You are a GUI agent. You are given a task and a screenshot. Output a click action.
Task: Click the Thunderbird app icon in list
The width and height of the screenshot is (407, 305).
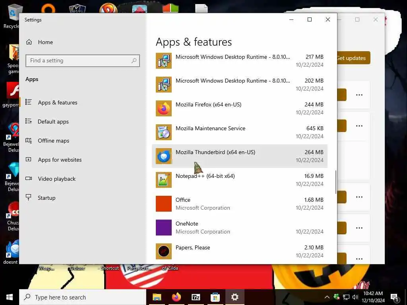click(x=163, y=156)
